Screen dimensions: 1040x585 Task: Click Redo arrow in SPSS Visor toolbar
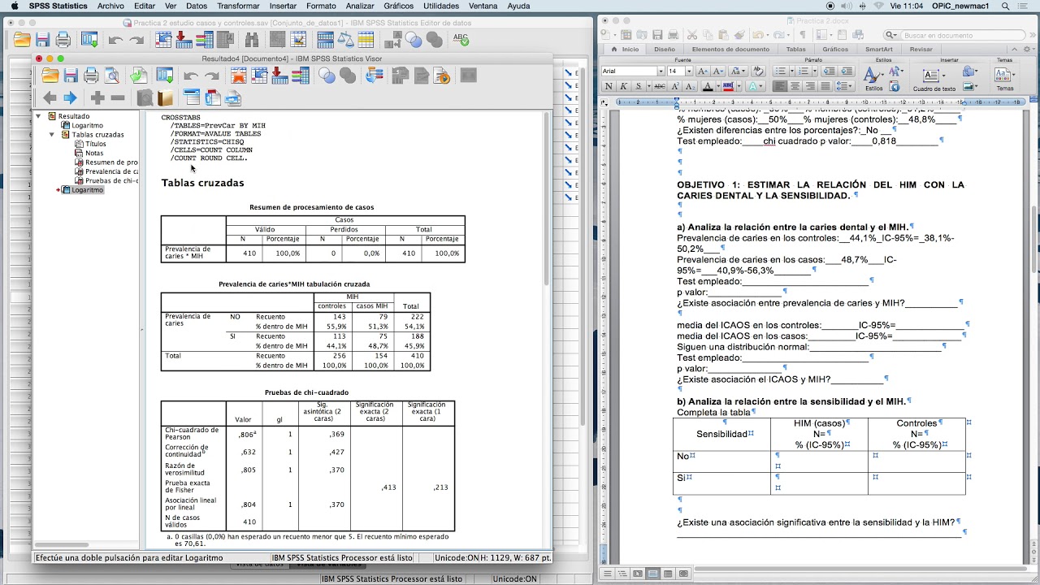[x=212, y=76]
